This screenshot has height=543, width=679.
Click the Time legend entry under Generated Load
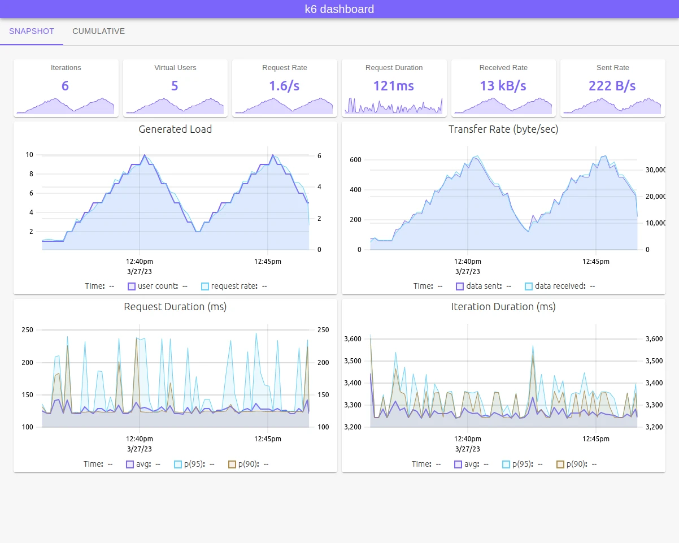pos(99,286)
